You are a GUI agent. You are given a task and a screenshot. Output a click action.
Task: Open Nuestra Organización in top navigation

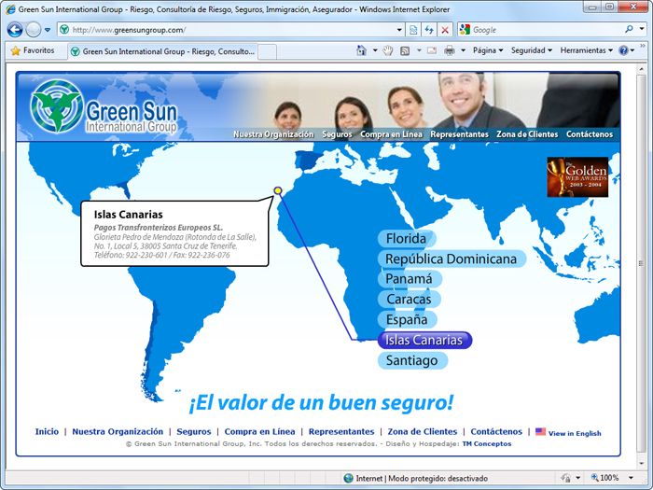pos(273,134)
